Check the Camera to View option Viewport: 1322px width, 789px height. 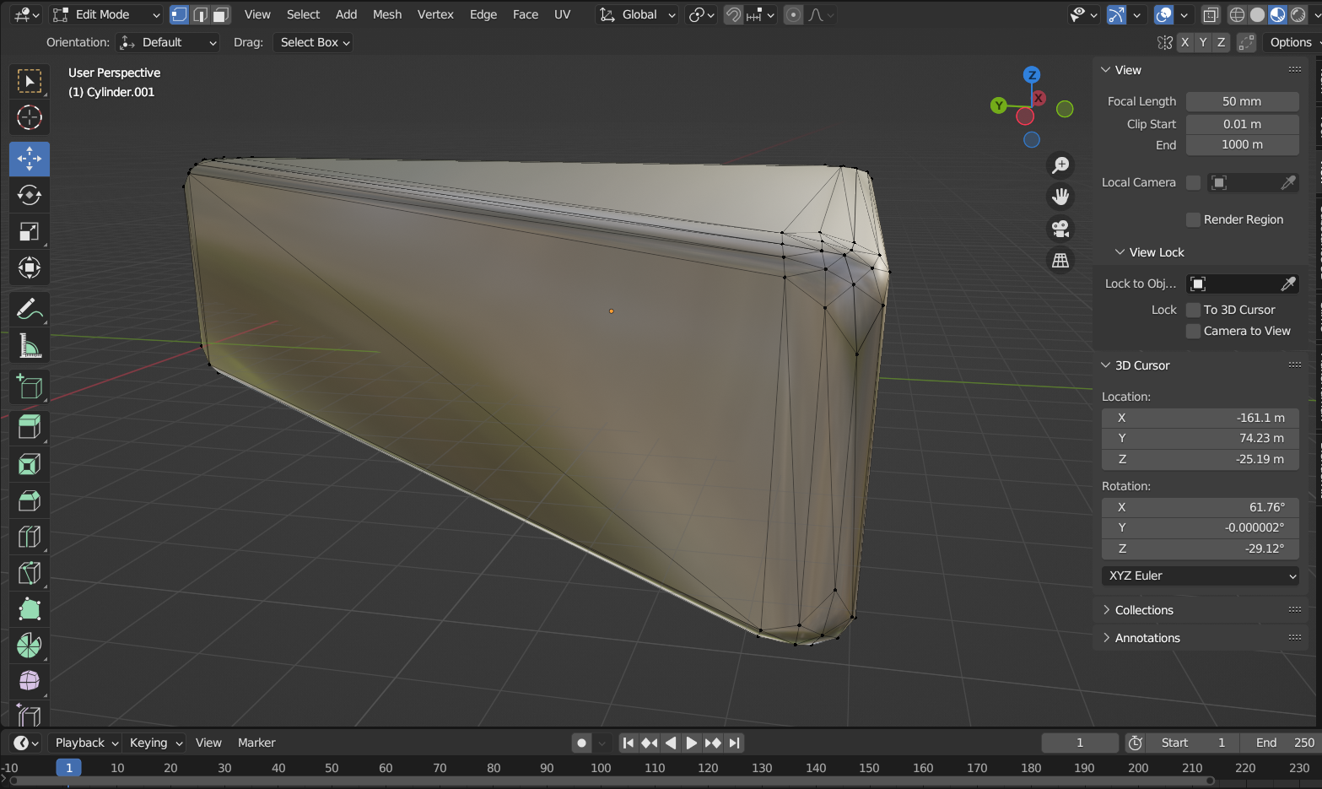tap(1193, 331)
